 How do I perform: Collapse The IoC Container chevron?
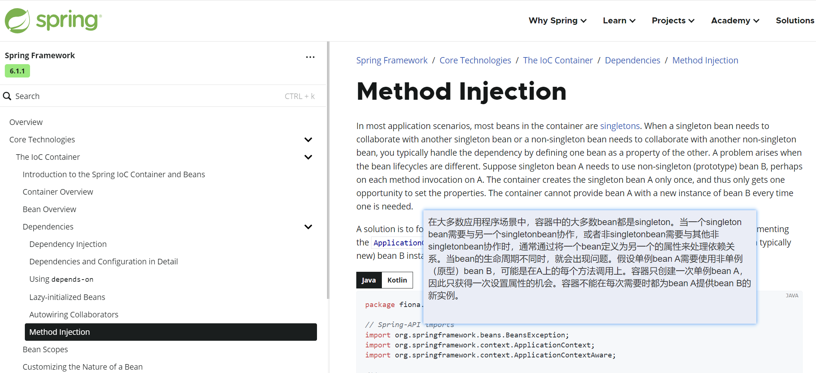coord(308,157)
